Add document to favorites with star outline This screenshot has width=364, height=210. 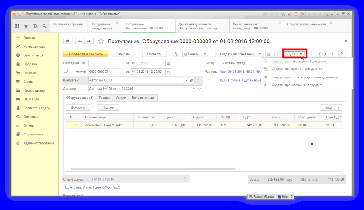[x=101, y=41]
